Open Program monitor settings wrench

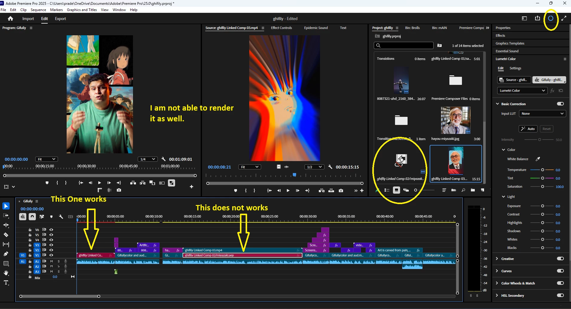pyautogui.click(x=163, y=159)
